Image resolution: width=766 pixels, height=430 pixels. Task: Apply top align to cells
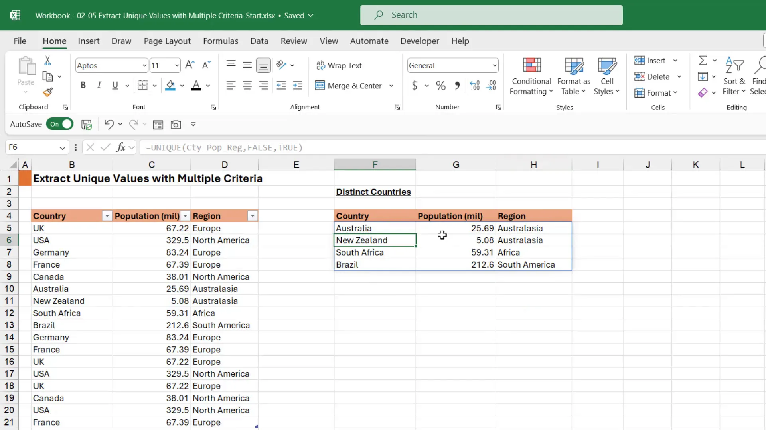tap(231, 64)
